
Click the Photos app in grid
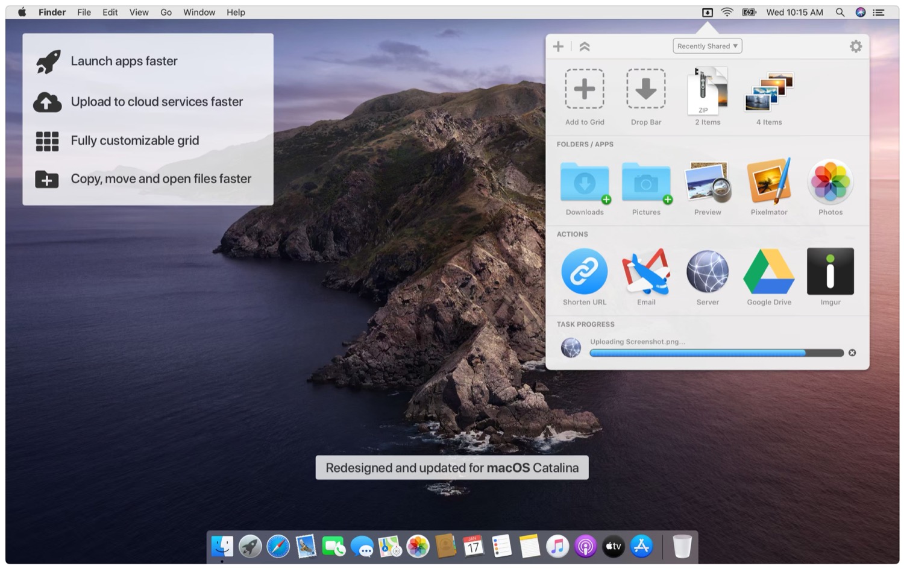coord(830,181)
